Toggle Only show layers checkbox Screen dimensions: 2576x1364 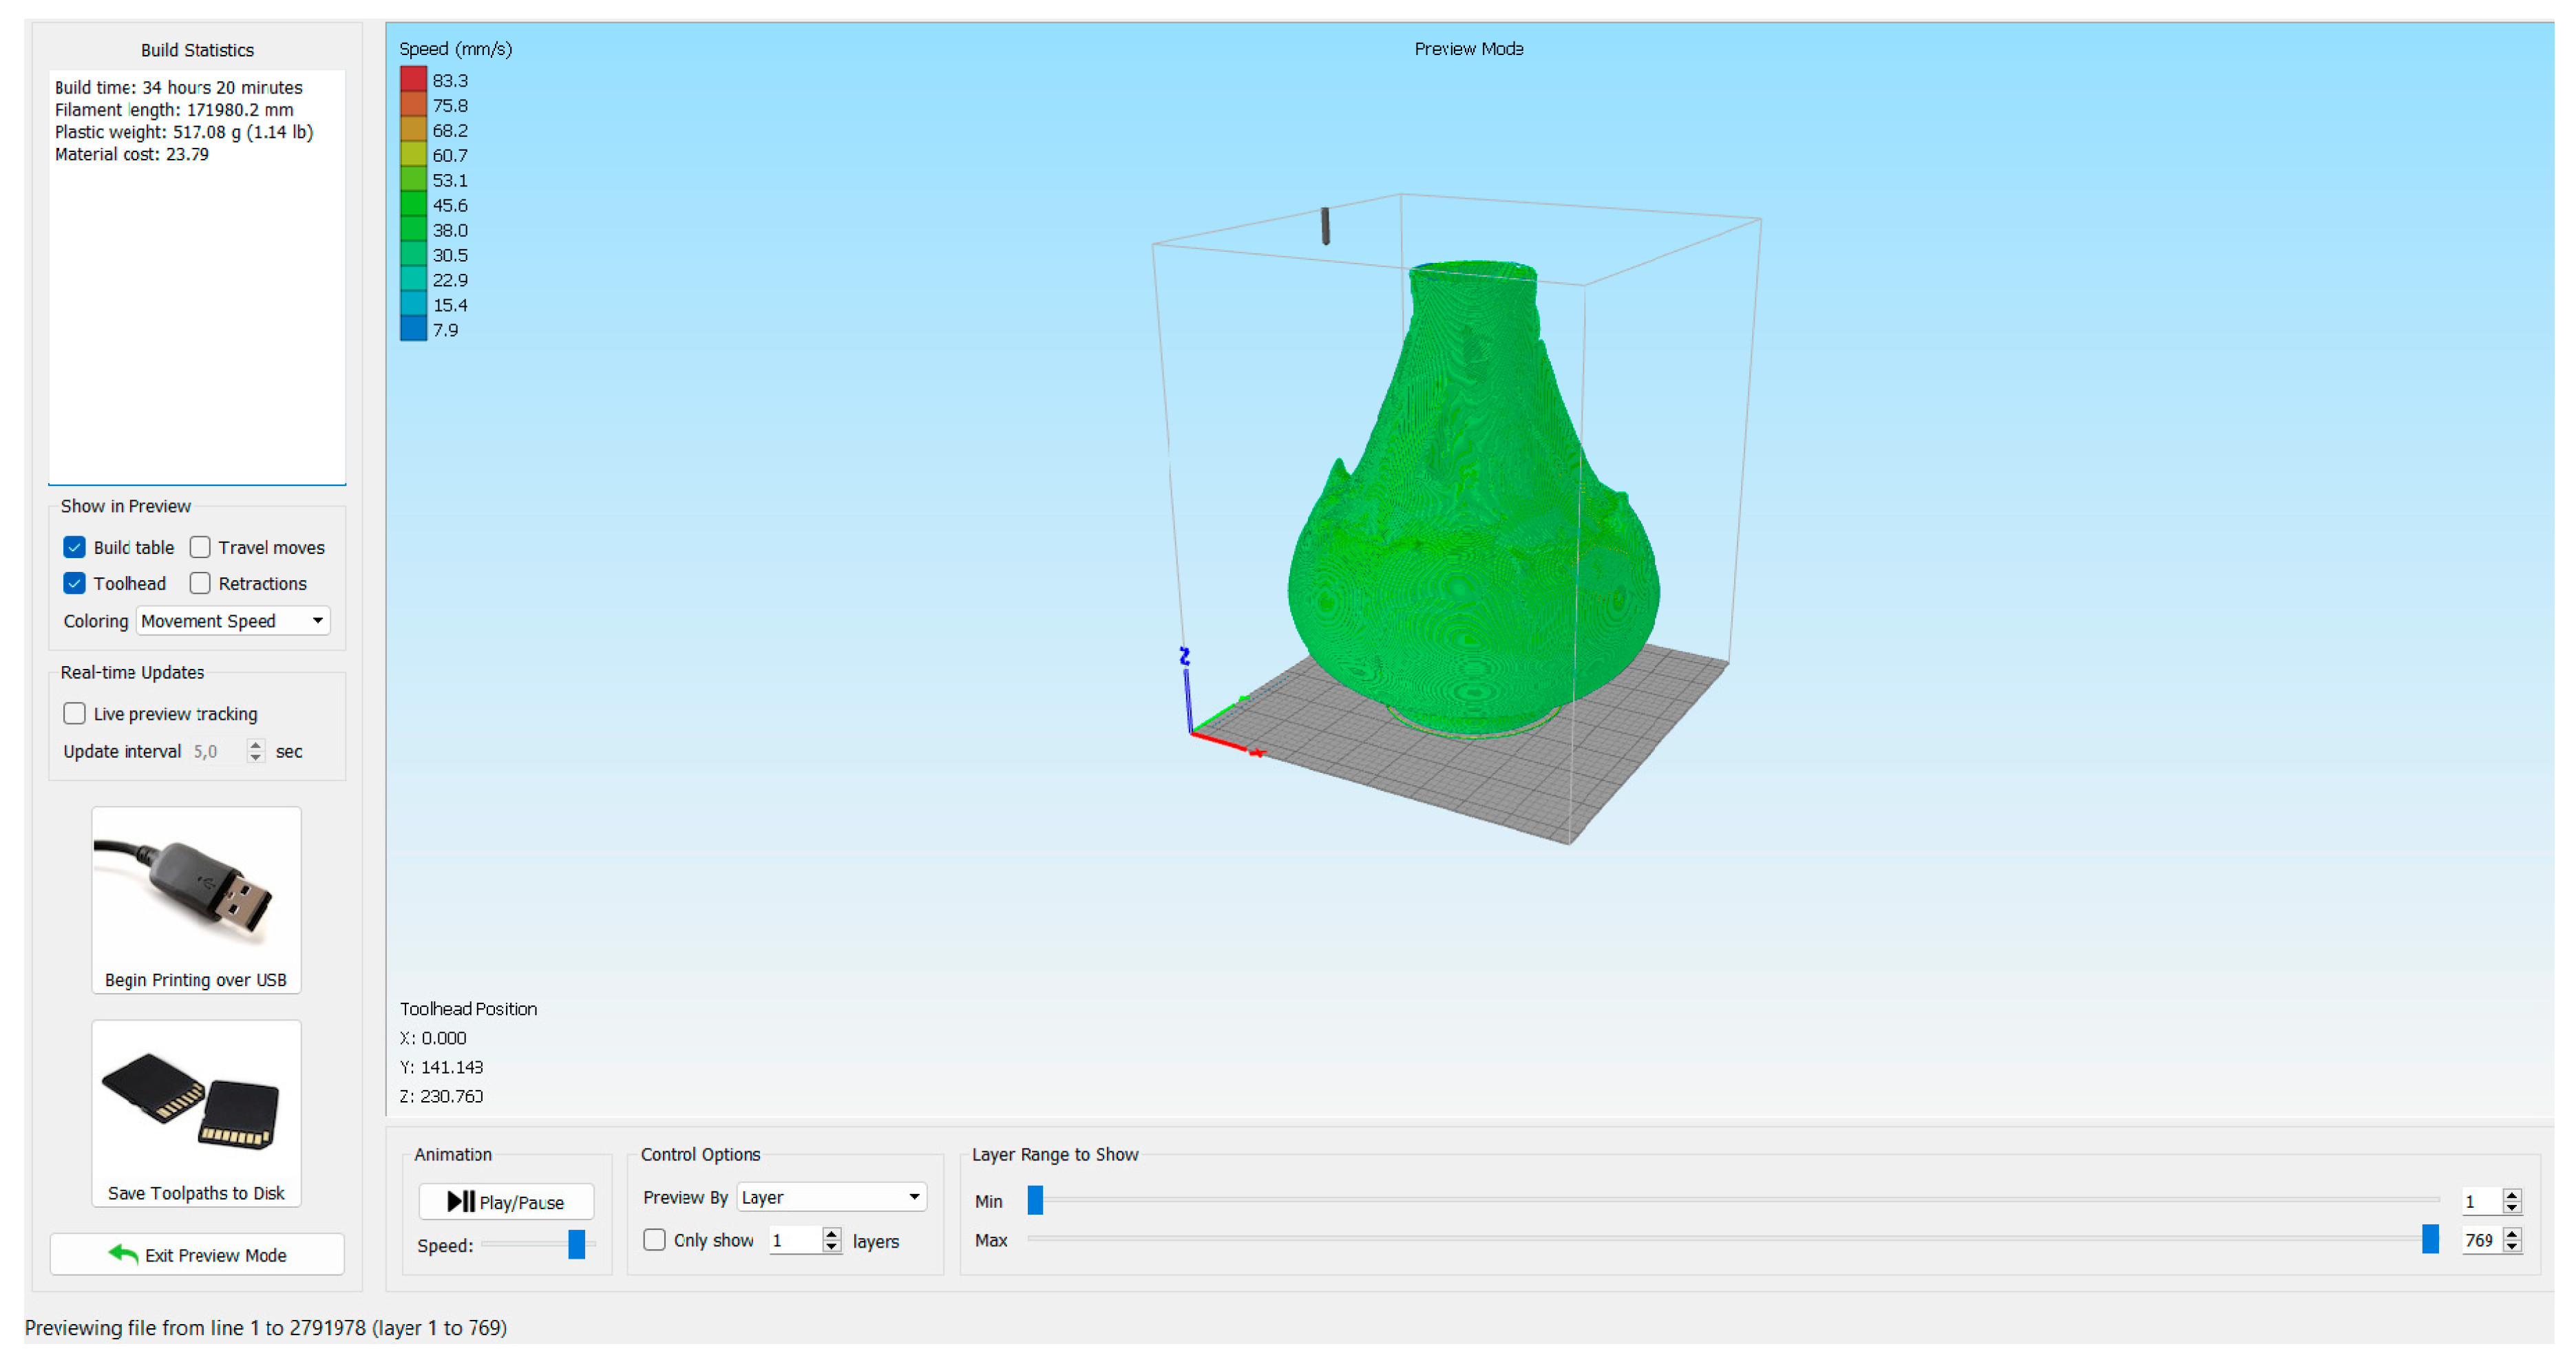654,1240
